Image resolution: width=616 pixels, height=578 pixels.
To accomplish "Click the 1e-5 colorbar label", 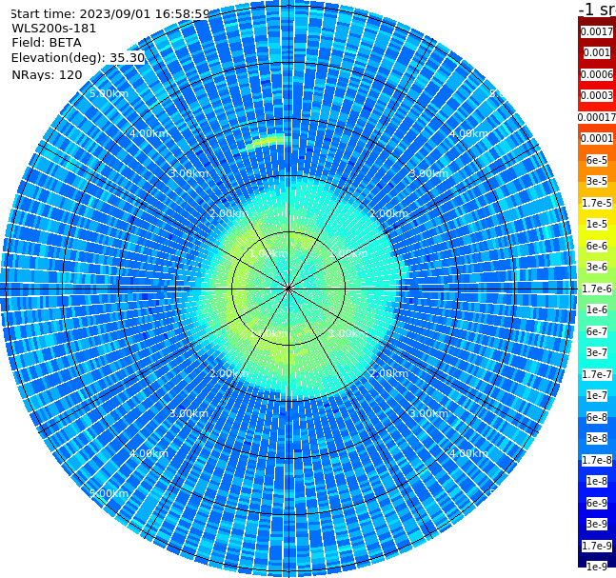I will pyautogui.click(x=597, y=224).
